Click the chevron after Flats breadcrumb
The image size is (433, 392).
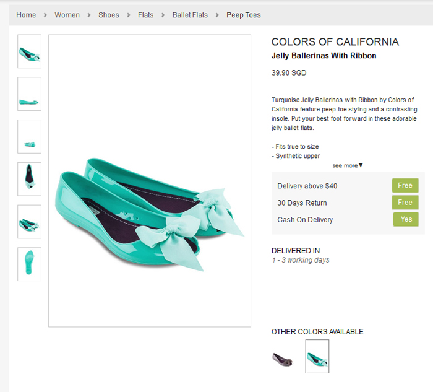pyautogui.click(x=163, y=15)
